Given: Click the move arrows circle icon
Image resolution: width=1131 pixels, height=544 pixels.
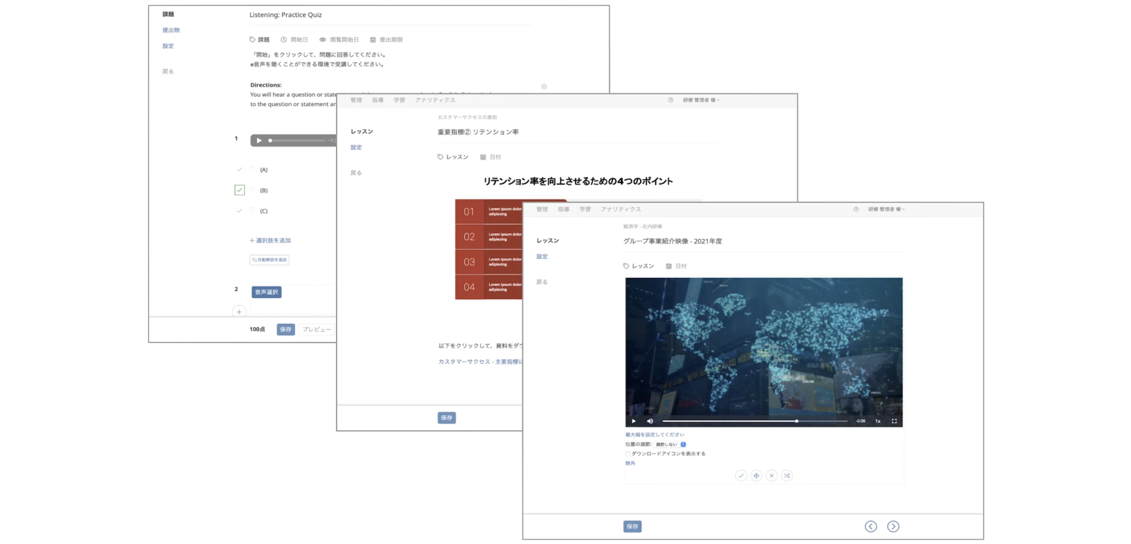Looking at the screenshot, I should point(756,476).
